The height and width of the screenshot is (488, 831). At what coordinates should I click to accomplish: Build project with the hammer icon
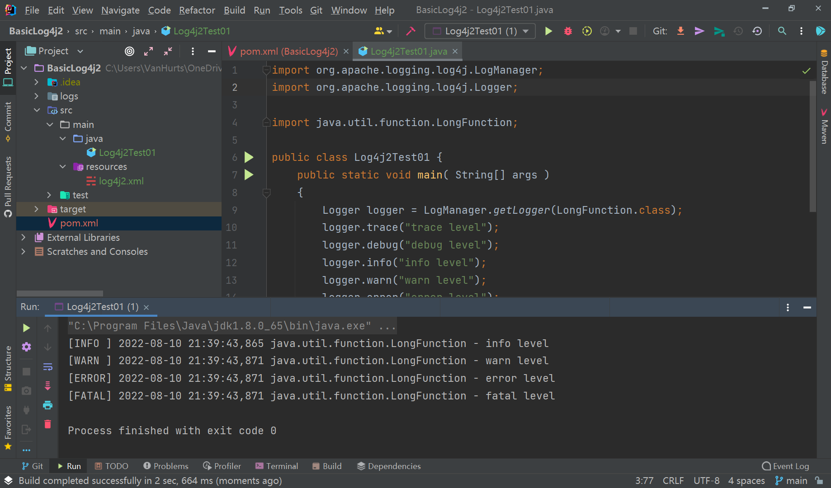pyautogui.click(x=411, y=31)
